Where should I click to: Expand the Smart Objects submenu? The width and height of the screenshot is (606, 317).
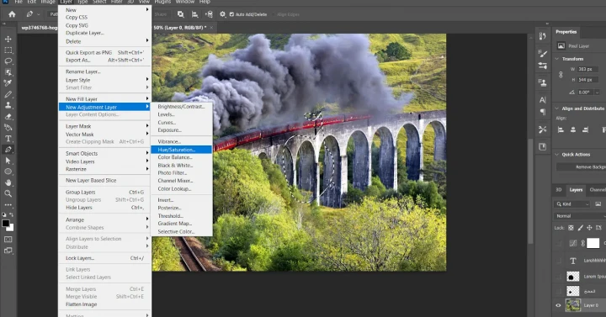point(104,153)
